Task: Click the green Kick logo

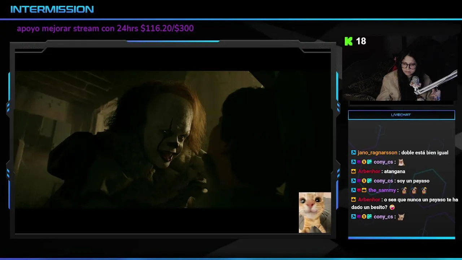Action: coord(348,41)
